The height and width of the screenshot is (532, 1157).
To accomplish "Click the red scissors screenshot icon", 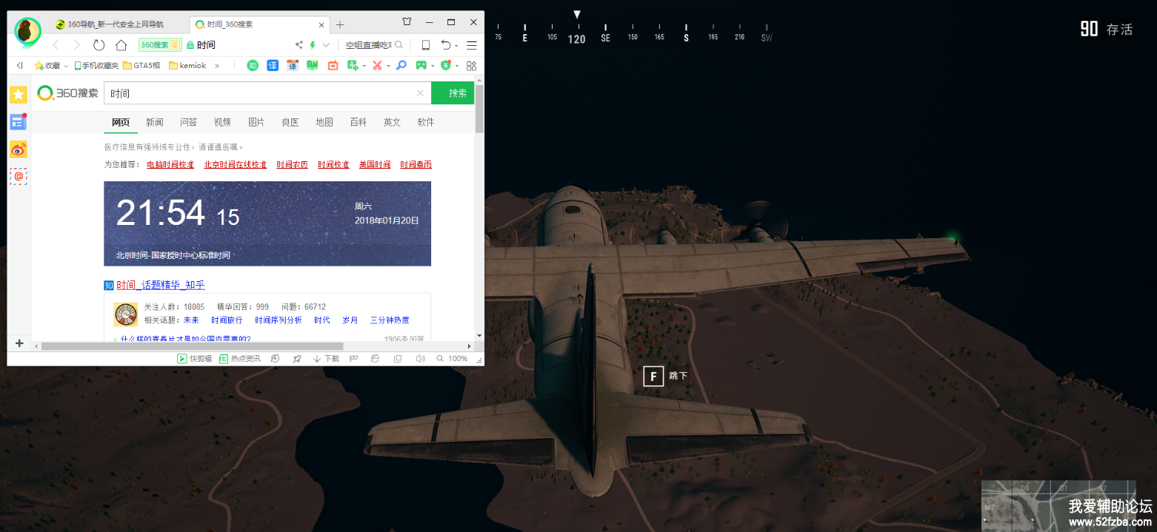I will click(x=377, y=66).
